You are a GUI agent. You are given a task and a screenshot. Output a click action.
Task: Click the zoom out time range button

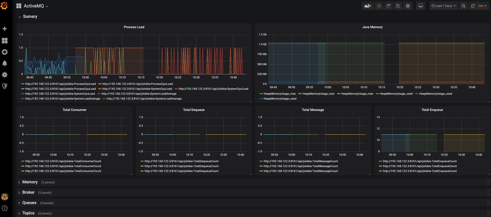click(x=463, y=6)
